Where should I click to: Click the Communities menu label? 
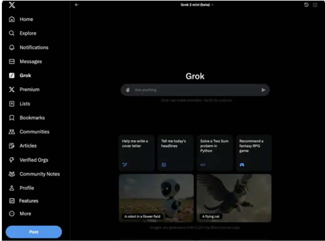[x=34, y=132]
